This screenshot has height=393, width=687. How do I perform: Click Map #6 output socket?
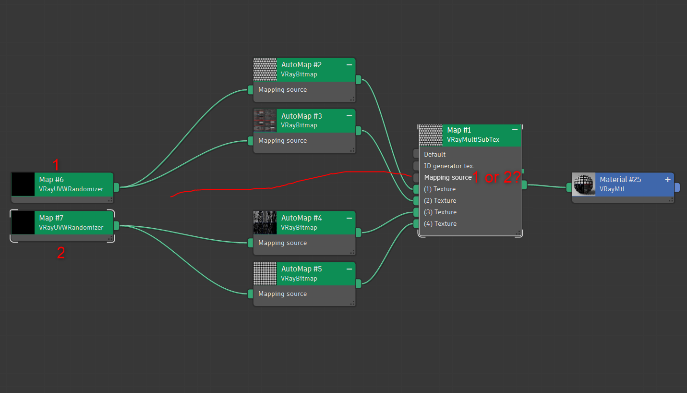pos(116,187)
